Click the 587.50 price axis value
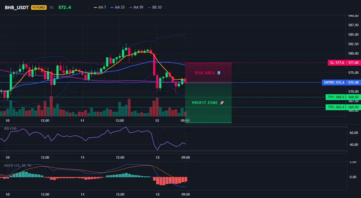 pos(353,25)
